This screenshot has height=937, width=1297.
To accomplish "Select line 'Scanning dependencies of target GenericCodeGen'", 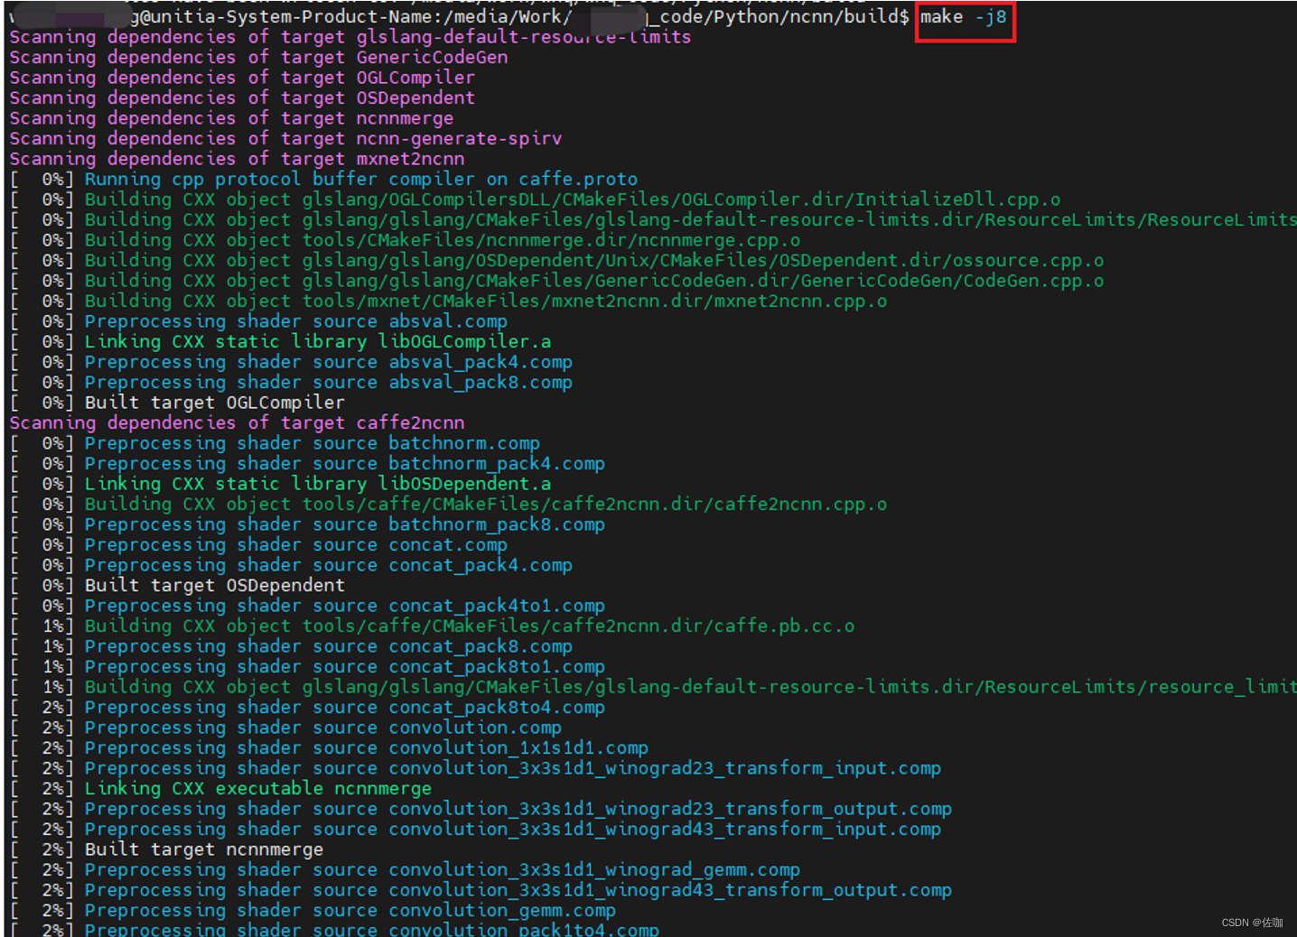I will [x=258, y=58].
